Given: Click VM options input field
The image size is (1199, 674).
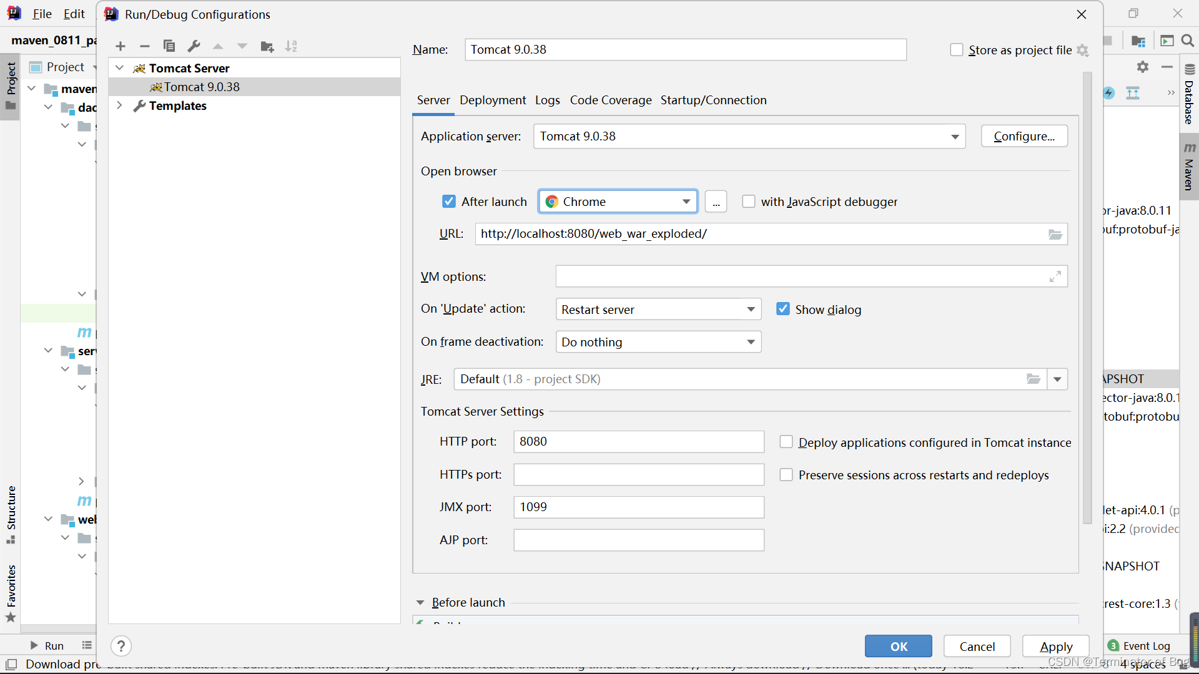Looking at the screenshot, I should 812,276.
